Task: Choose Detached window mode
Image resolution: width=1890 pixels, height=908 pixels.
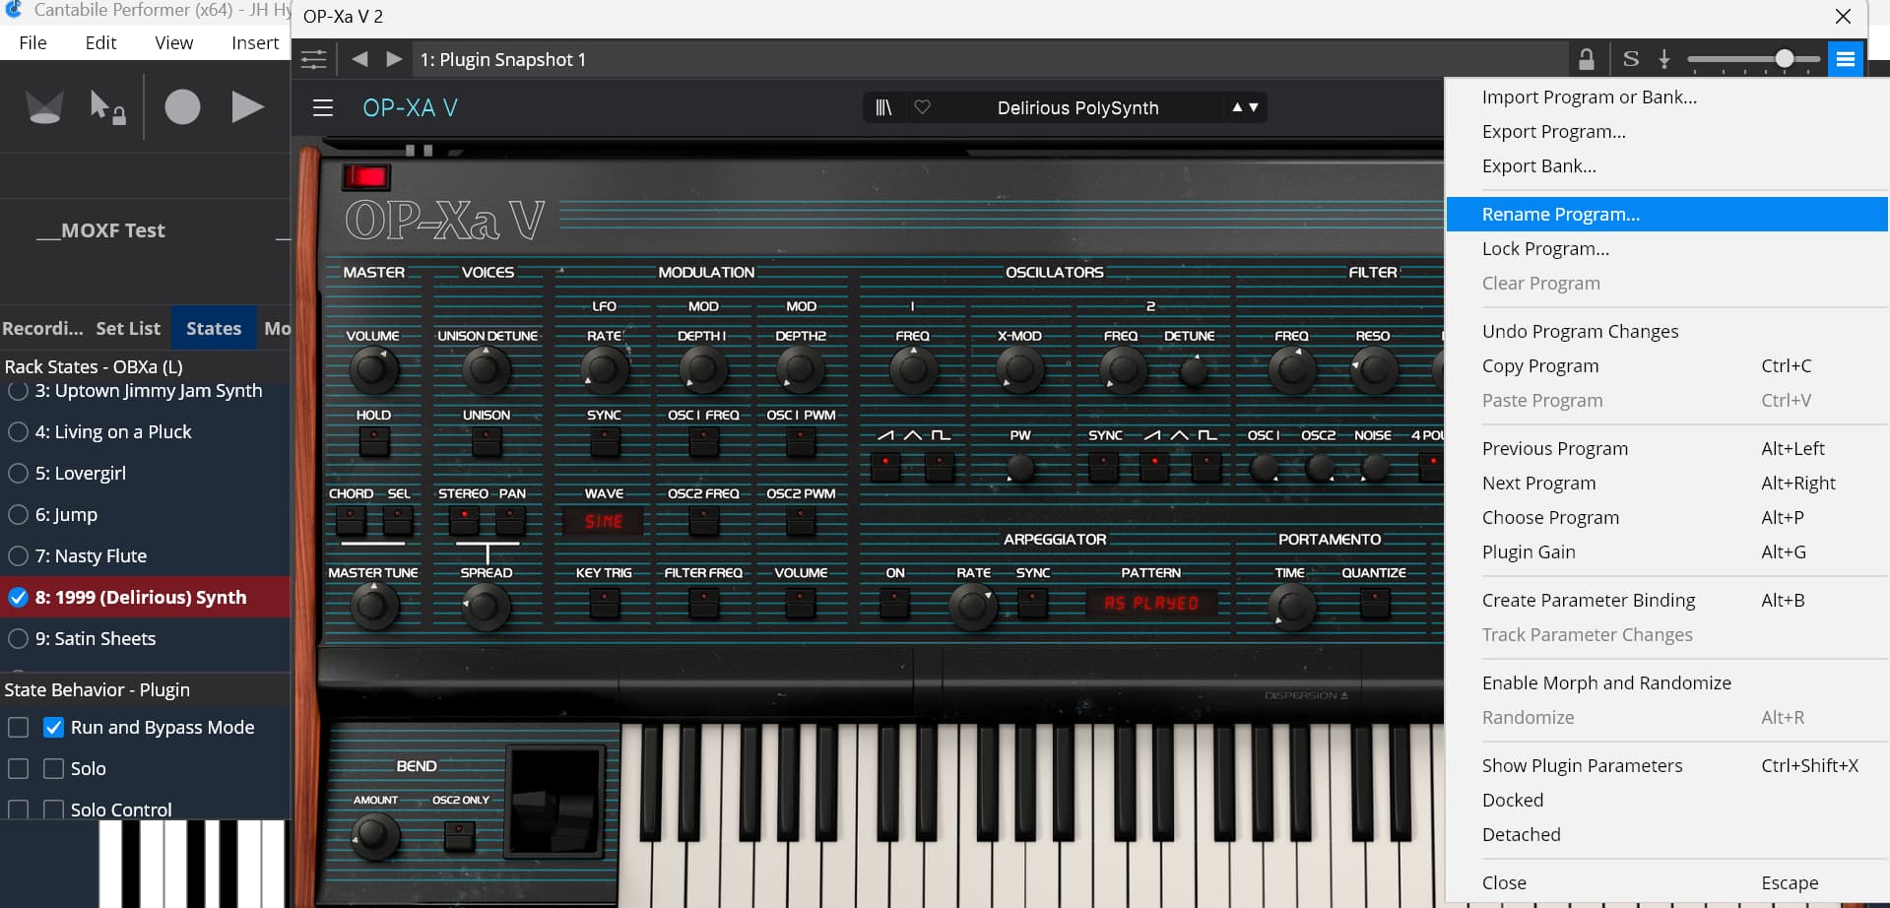Action: (x=1666, y=834)
